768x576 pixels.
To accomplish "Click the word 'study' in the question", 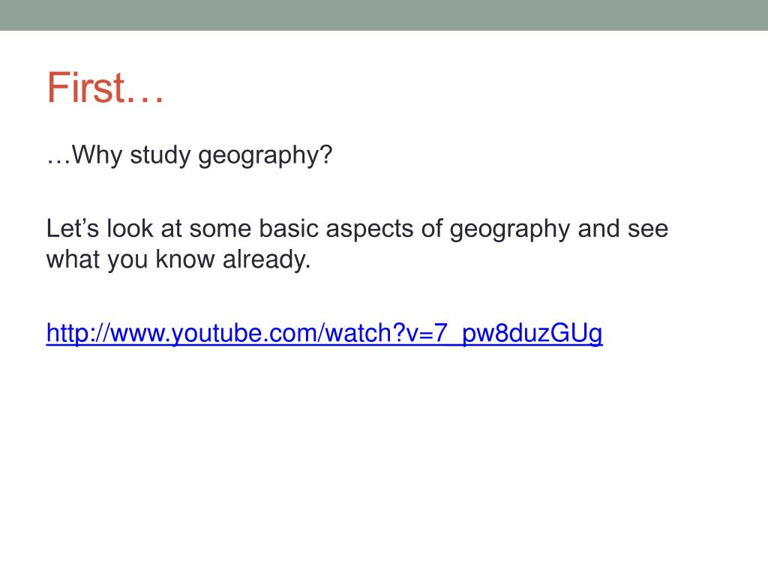I will tap(160, 156).
